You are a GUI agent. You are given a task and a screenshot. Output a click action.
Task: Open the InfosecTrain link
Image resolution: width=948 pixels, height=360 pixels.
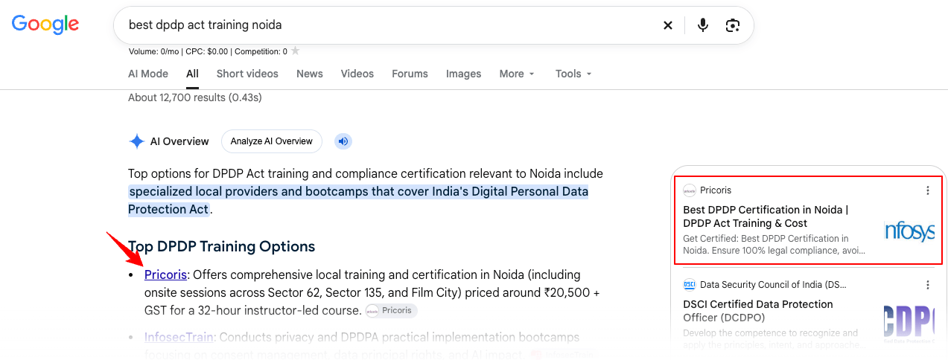[x=179, y=337]
